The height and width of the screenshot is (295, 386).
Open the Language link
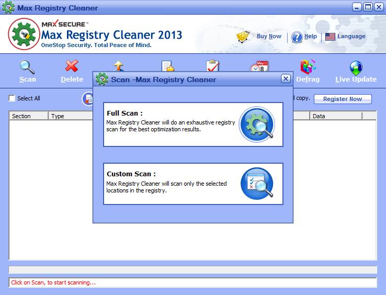click(351, 36)
